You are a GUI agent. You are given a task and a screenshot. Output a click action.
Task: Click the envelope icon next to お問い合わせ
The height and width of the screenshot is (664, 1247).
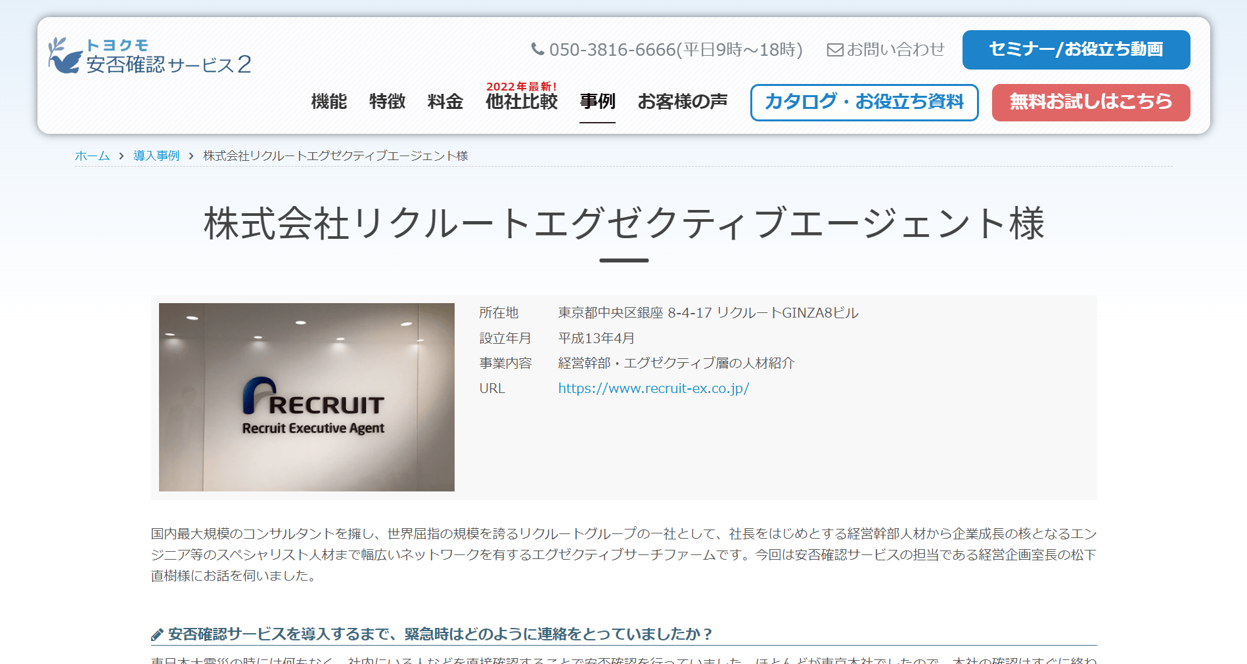834,50
